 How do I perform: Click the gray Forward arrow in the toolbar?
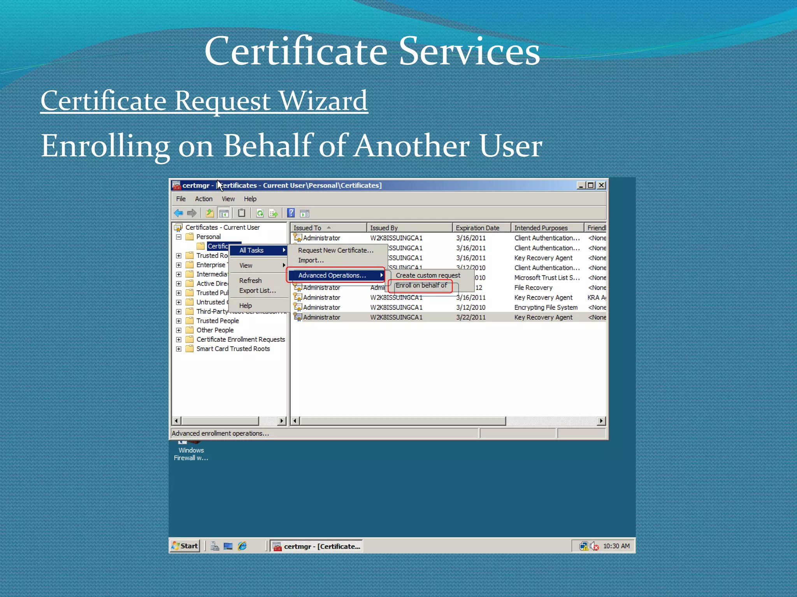coord(192,213)
